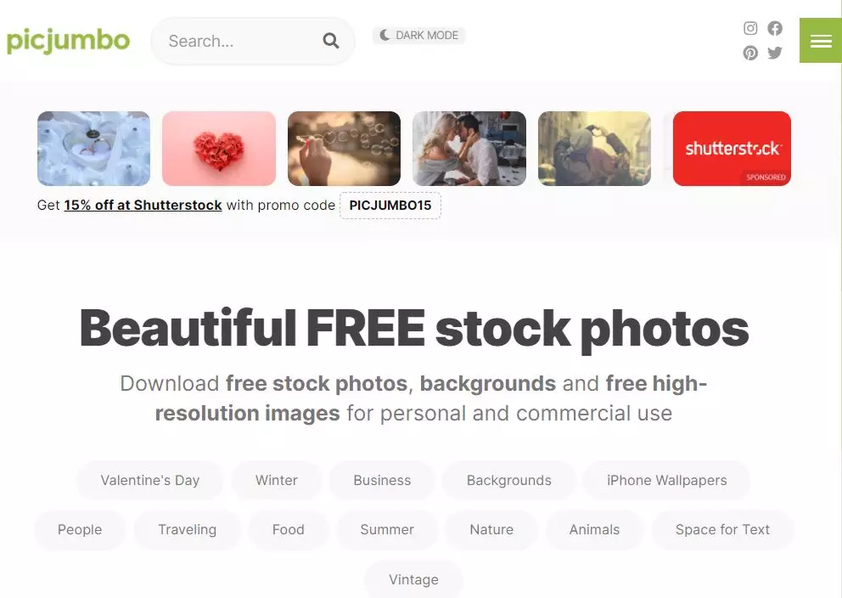The image size is (842, 598).
Task: Open the green hamburger menu
Action: 821,40
